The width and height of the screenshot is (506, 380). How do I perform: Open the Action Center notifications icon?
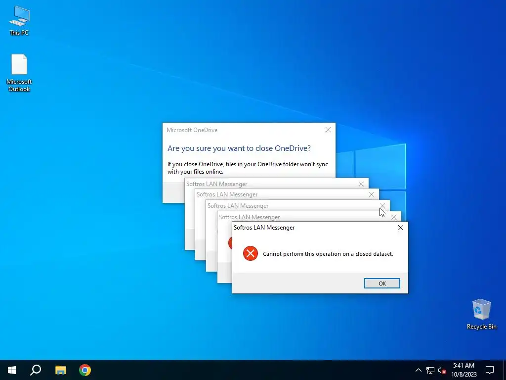point(490,370)
